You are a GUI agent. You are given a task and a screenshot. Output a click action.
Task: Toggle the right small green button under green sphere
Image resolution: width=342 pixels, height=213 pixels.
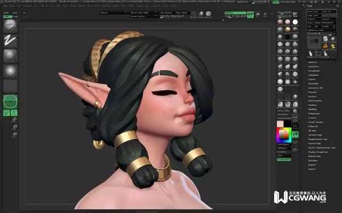tap(14, 113)
